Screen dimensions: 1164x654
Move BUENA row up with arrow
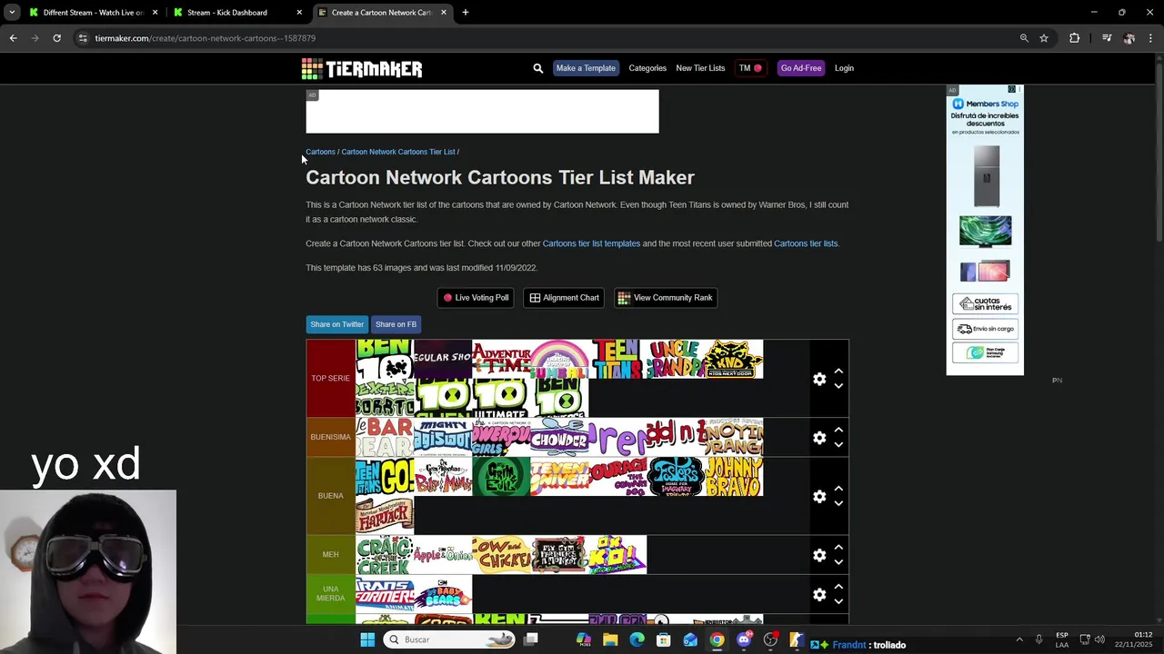pos(838,489)
